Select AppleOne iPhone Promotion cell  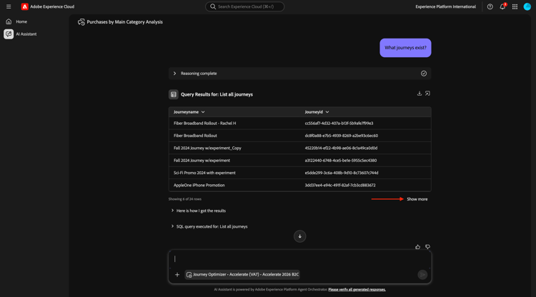click(x=199, y=185)
